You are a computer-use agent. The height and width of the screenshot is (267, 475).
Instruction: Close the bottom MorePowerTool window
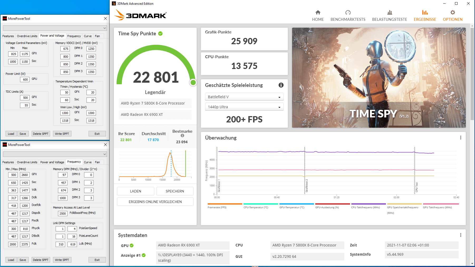(x=105, y=145)
